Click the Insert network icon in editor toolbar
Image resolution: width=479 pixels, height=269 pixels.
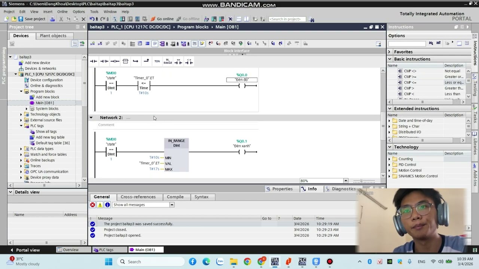coord(92,44)
